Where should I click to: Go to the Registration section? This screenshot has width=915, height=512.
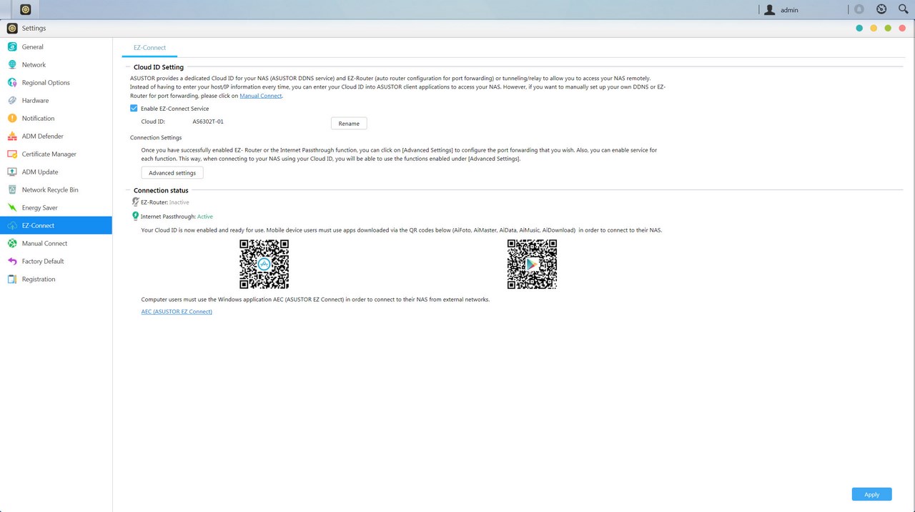click(x=56, y=280)
